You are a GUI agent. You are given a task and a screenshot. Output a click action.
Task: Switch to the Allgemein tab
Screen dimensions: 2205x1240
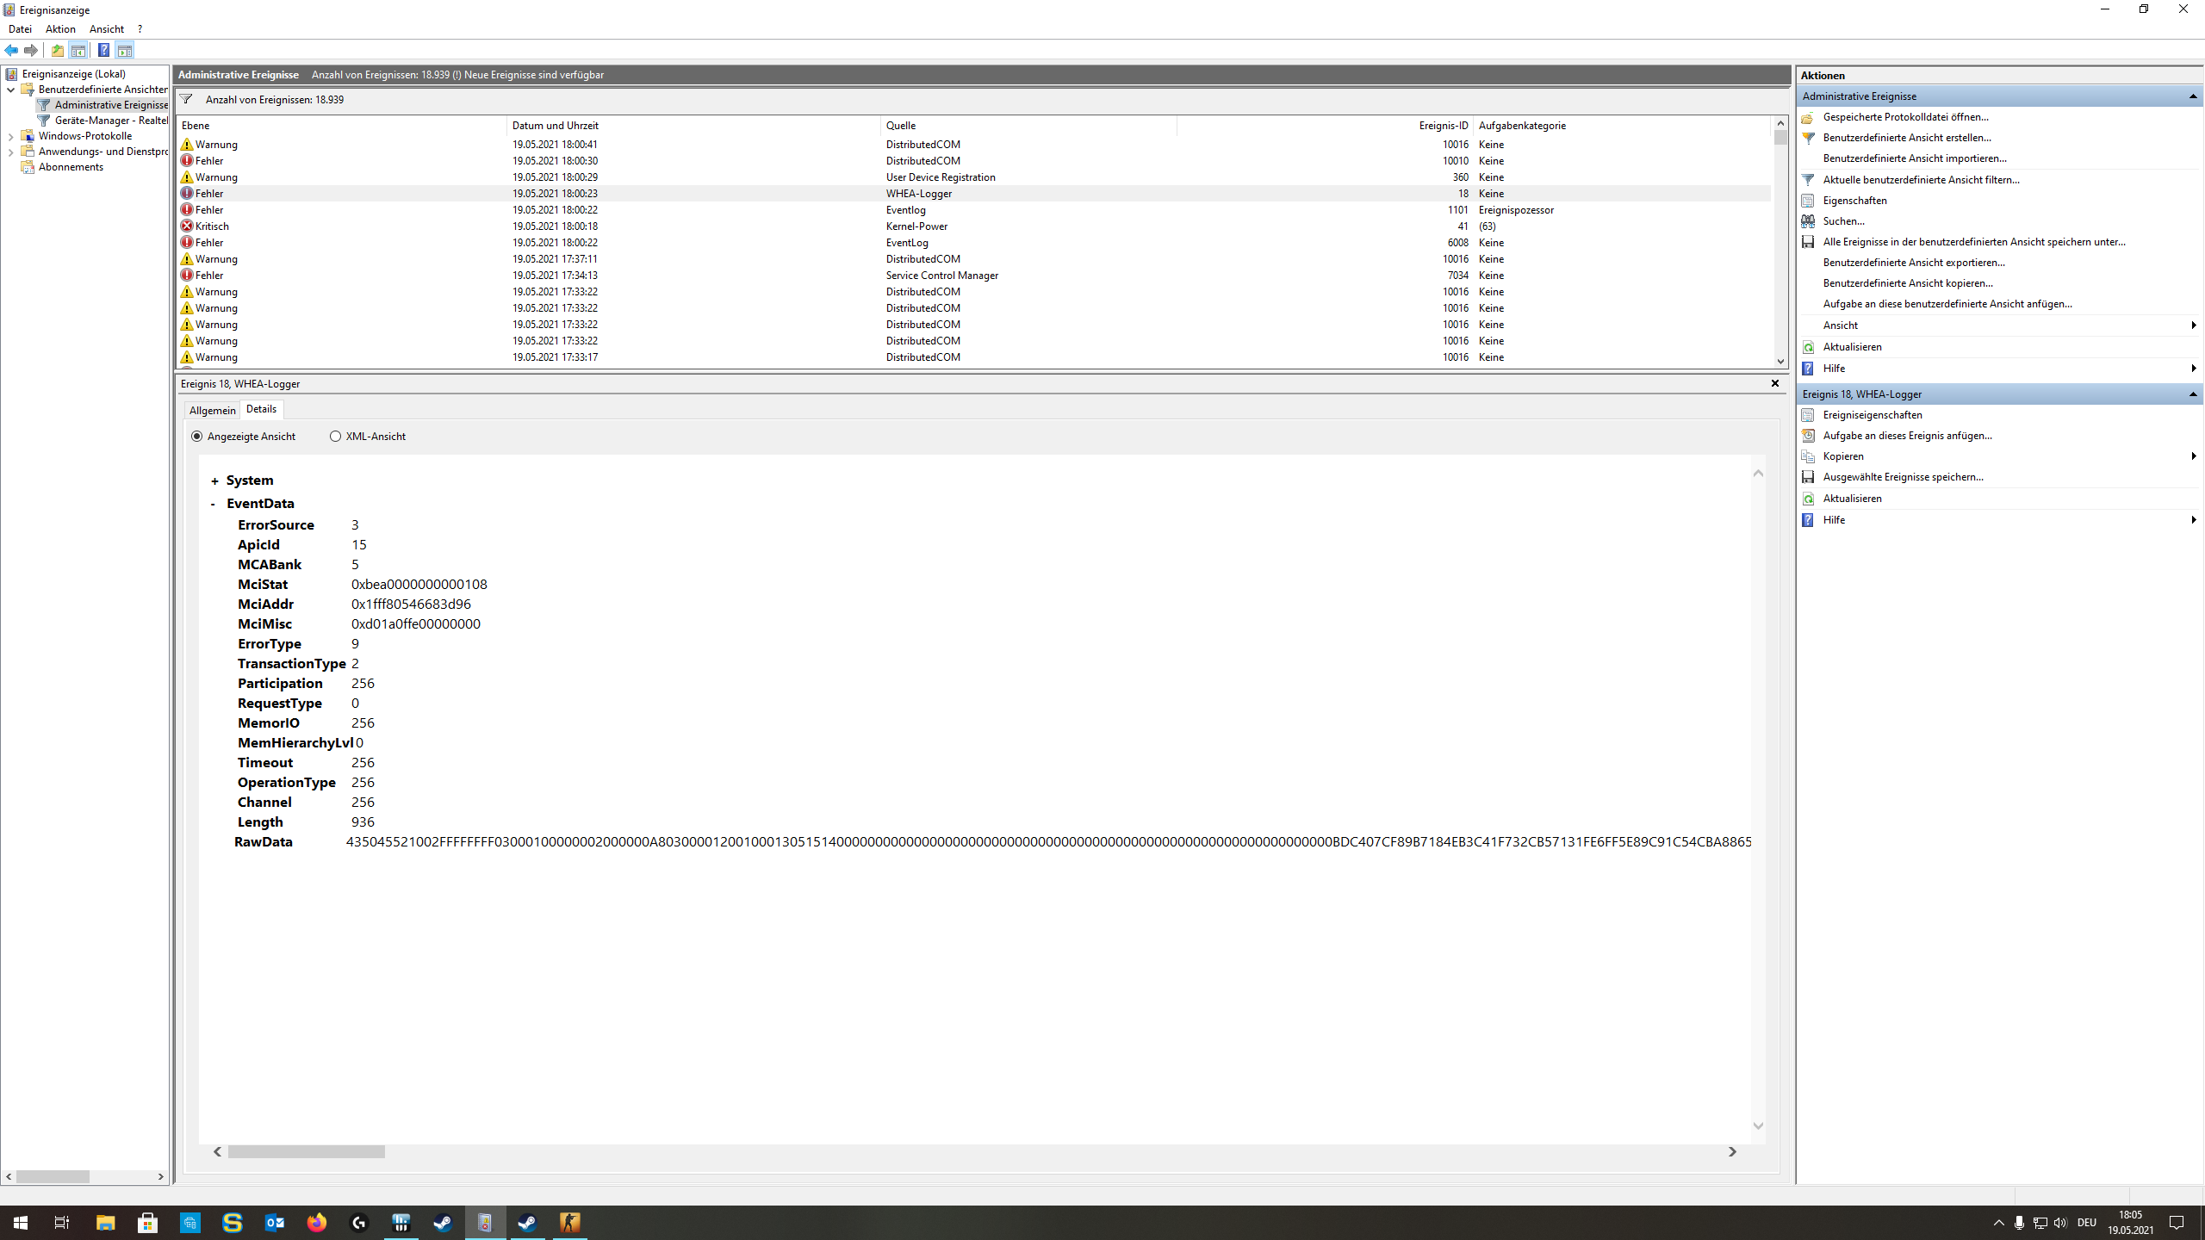[212, 410]
